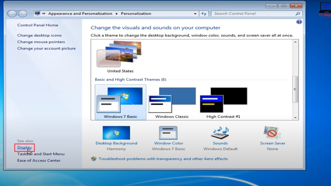This screenshot has width=331, height=186.
Task: Click the shield icon beside Troubleshoot link
Action: (x=94, y=159)
